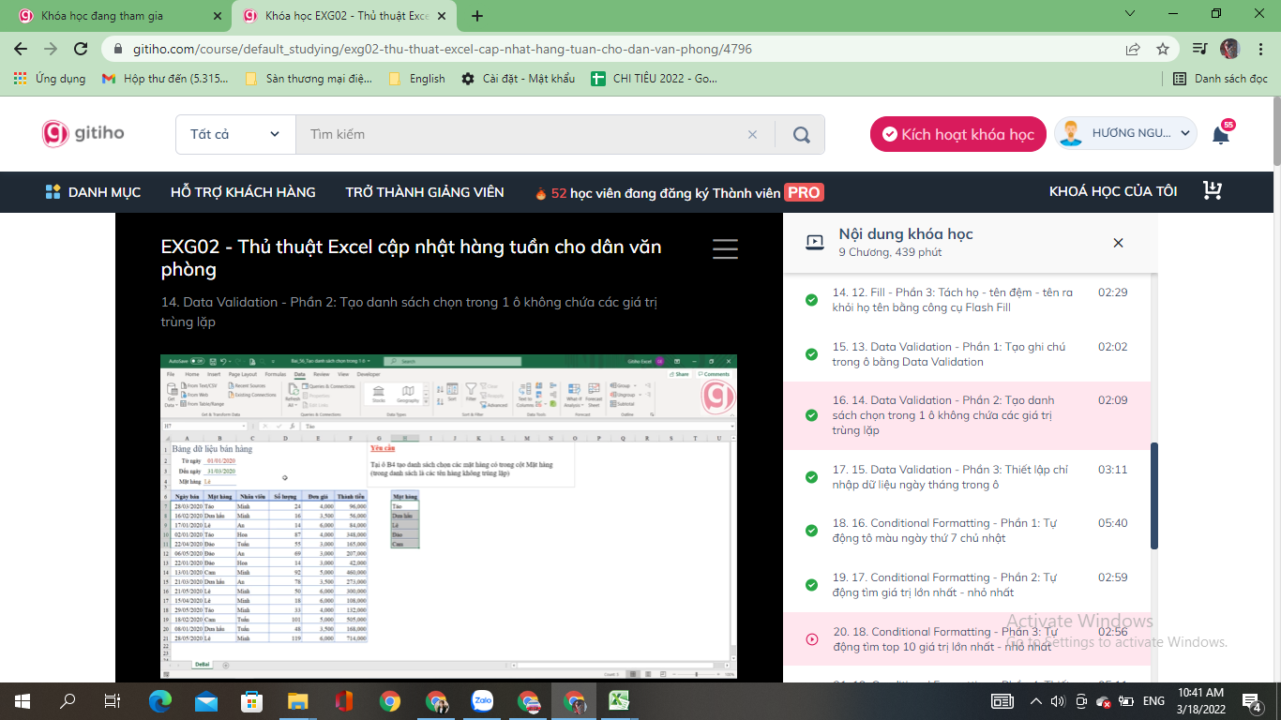Viewport: 1281px width, 720px height.
Task: Show hidden system tray icons
Action: click(1036, 700)
